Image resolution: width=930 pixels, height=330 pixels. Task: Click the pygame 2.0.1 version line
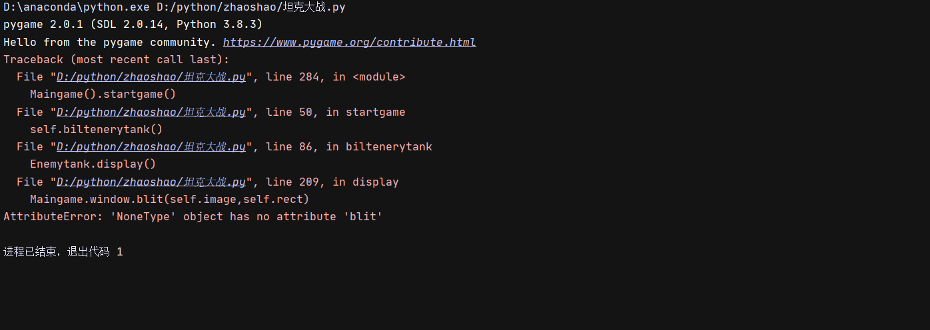click(133, 25)
